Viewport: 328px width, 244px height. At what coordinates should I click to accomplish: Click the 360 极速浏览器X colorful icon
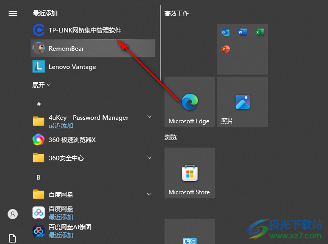(39, 140)
